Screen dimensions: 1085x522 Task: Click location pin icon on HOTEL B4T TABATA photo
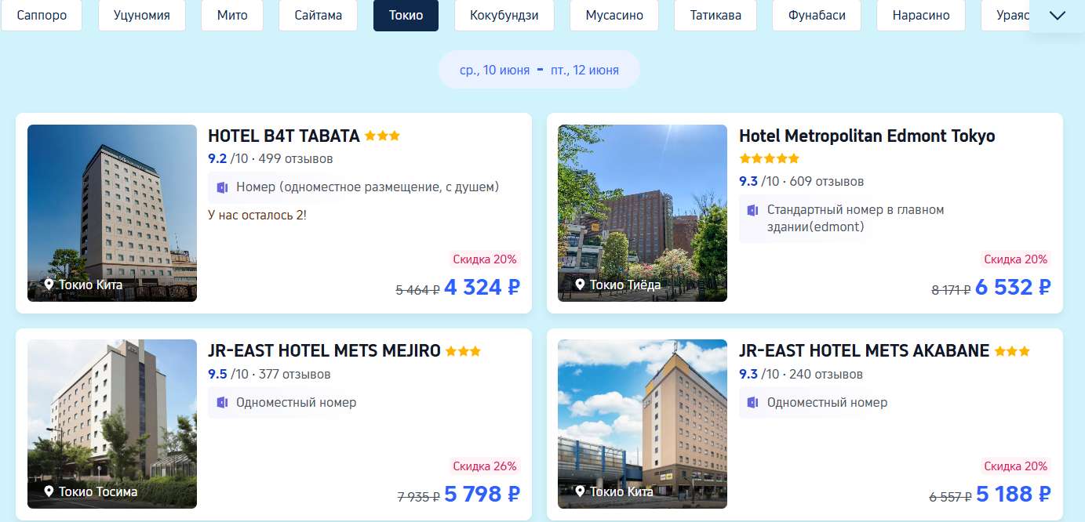pyautogui.click(x=49, y=285)
